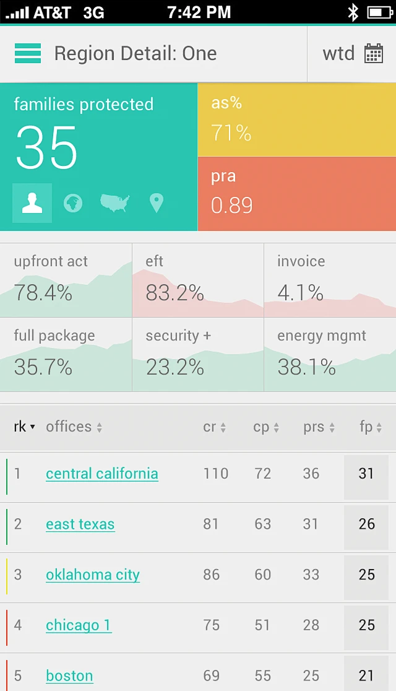This screenshot has width=396, height=691.
Task: Sort the table by offices column
Action: (74, 427)
